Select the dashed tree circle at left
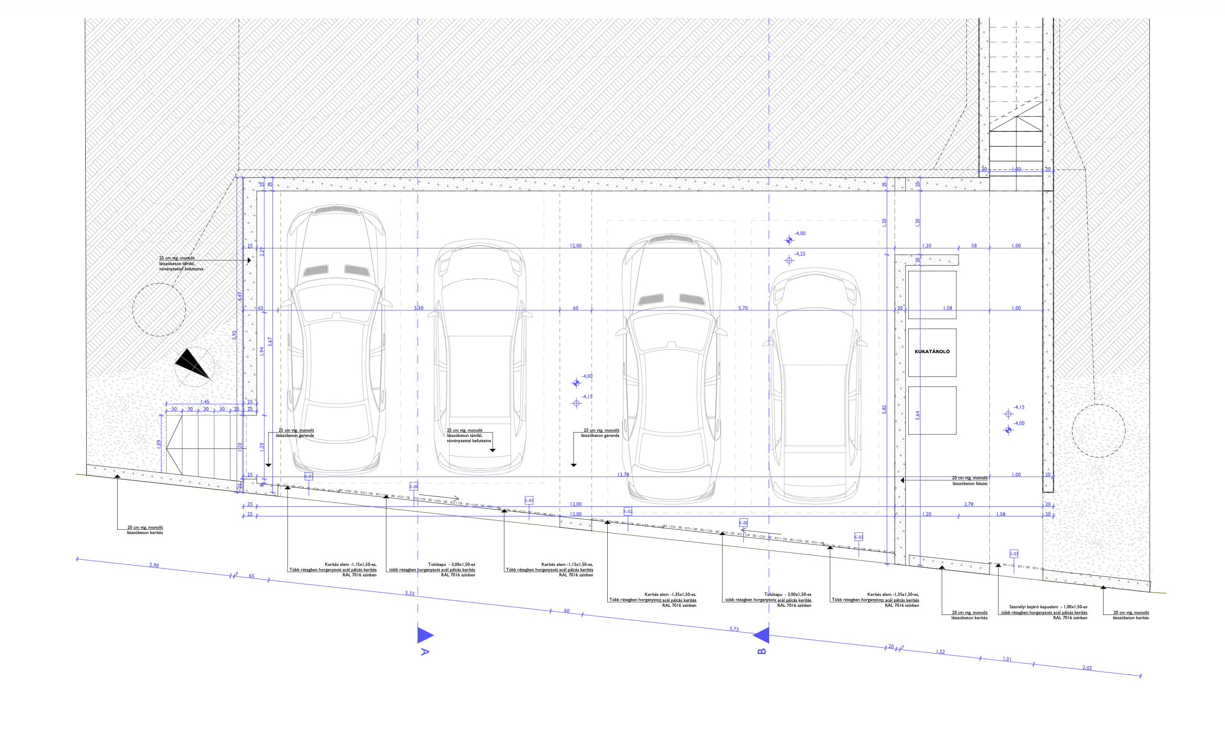Image resolution: width=1225 pixels, height=752 pixels. click(x=159, y=310)
